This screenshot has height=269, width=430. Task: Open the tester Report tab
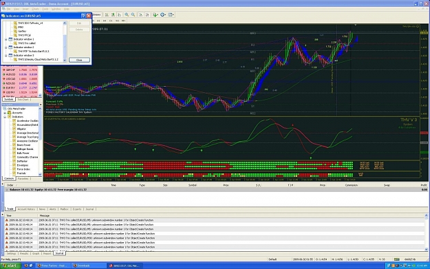(x=47, y=254)
